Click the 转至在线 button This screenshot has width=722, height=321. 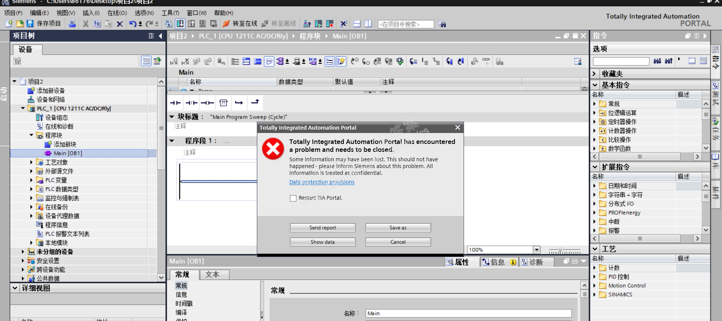(240, 24)
